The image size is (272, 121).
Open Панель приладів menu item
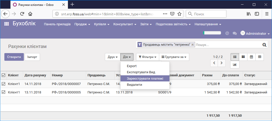(x=57, y=24)
